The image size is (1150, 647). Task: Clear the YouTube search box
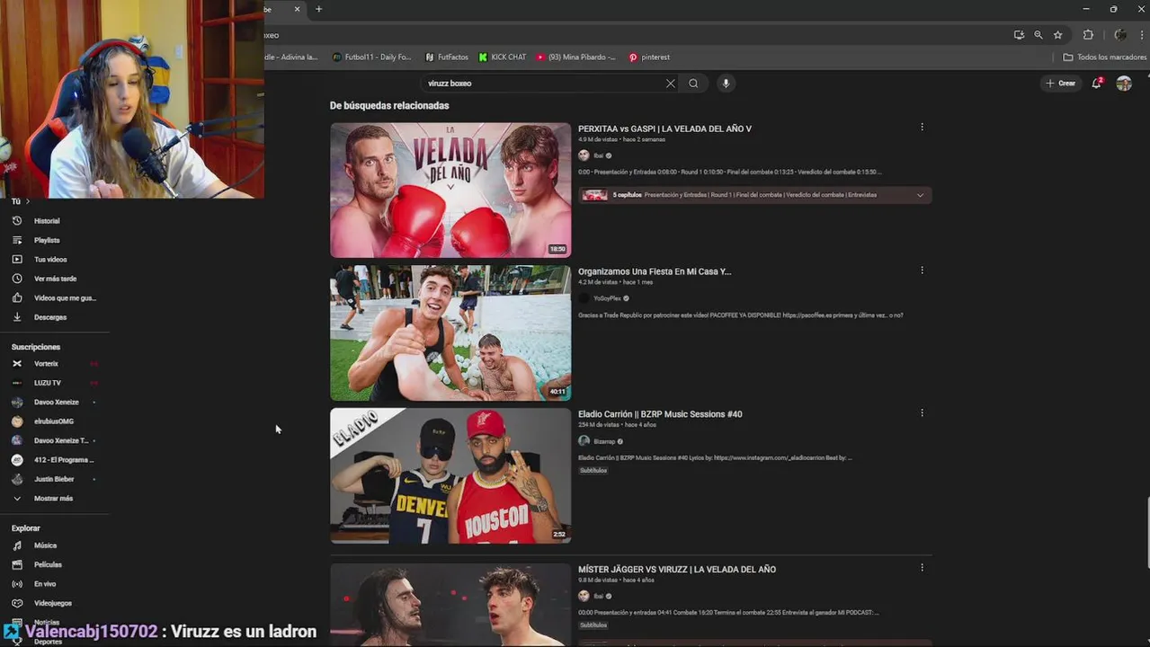click(x=670, y=84)
